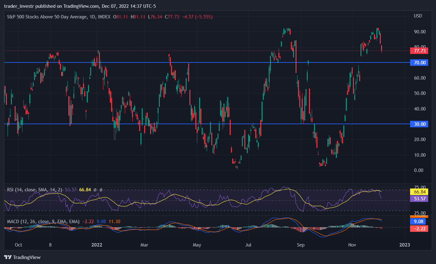Click the 90.00 price axis label

pos(420,32)
